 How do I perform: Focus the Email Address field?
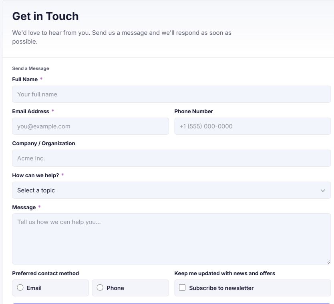click(91, 126)
